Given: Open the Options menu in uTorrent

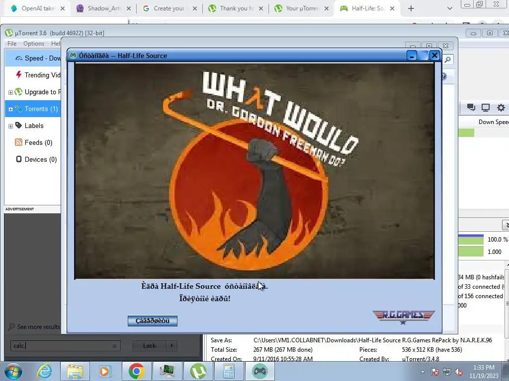Looking at the screenshot, I should pyautogui.click(x=34, y=44).
